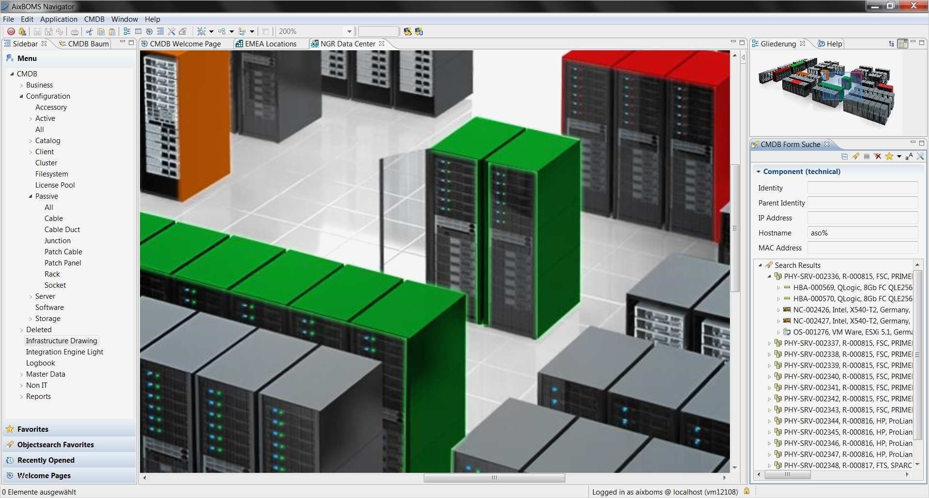
Task: Click the lock user toolbar icon
Action: [22, 31]
